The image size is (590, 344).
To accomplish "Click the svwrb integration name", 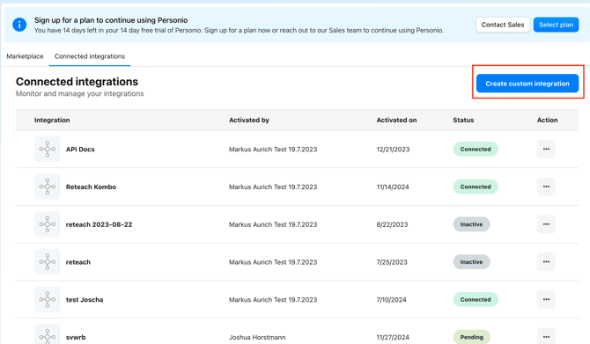I will coord(76,337).
